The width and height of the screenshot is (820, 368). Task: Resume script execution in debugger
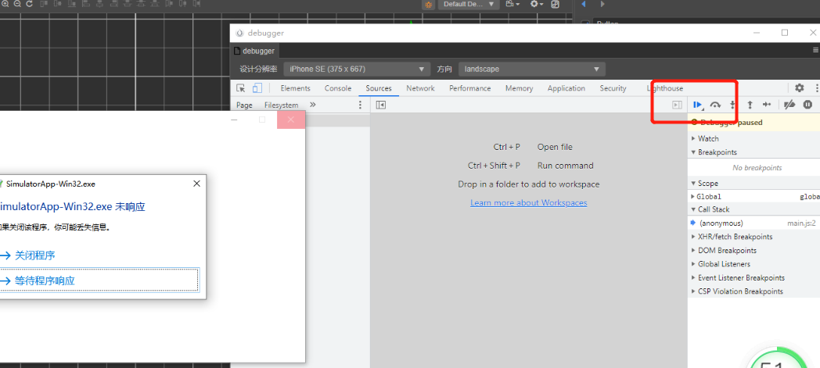tap(698, 105)
